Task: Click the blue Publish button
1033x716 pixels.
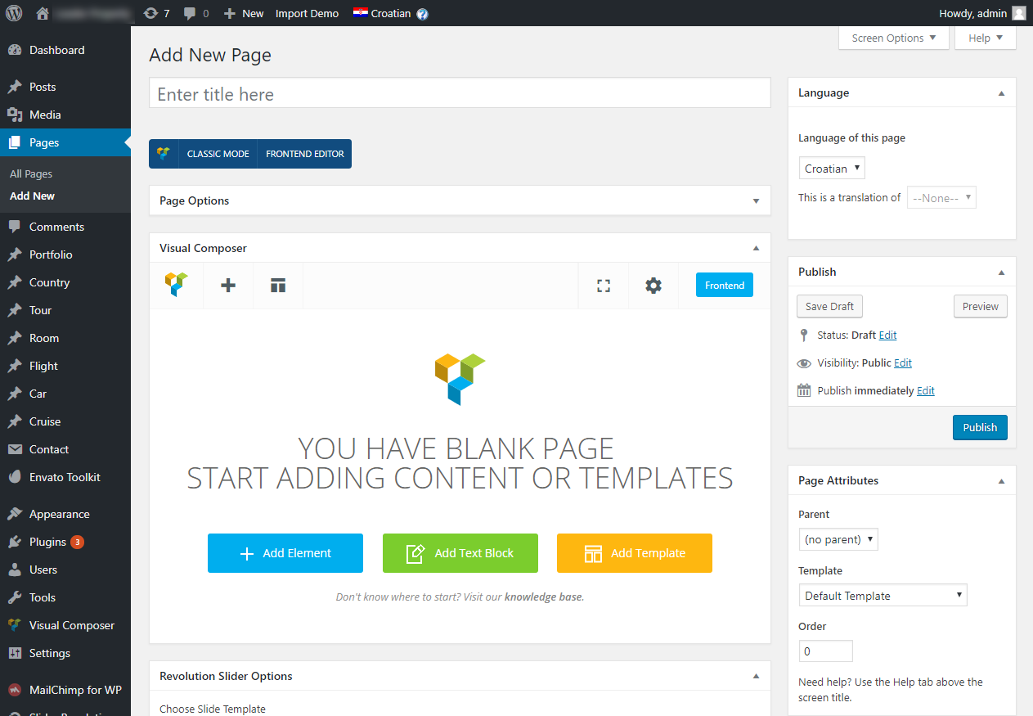Action: (x=980, y=427)
